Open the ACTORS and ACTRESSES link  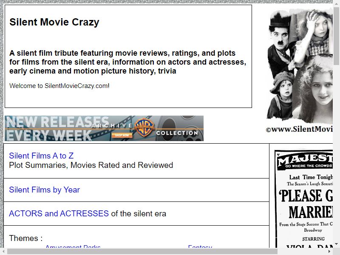[59, 214]
